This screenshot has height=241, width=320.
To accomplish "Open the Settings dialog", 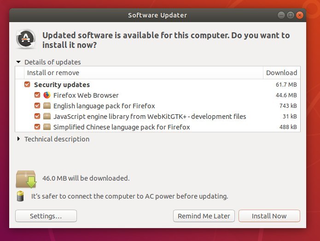I will (46, 216).
